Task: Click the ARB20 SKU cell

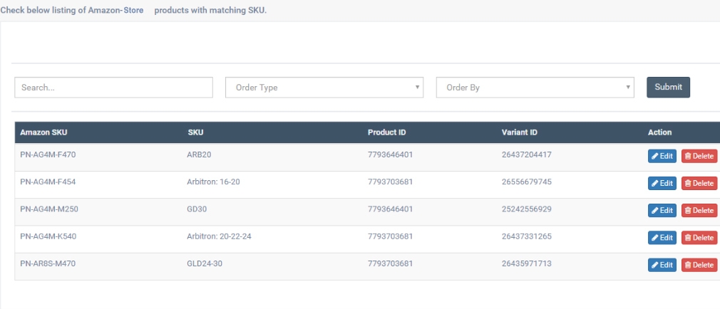Action: pyautogui.click(x=199, y=155)
